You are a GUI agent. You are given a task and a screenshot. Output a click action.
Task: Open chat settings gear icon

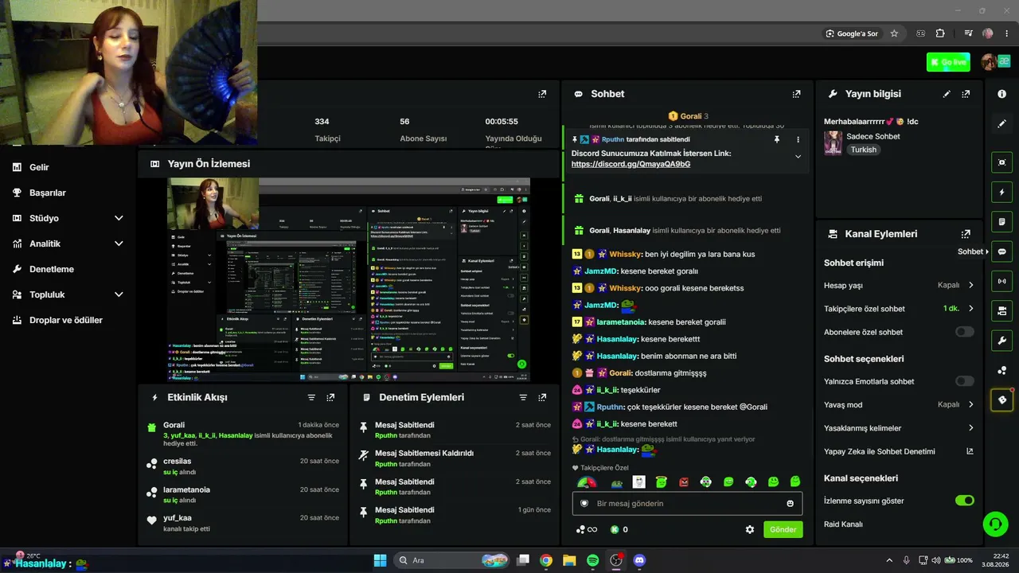pyautogui.click(x=749, y=529)
